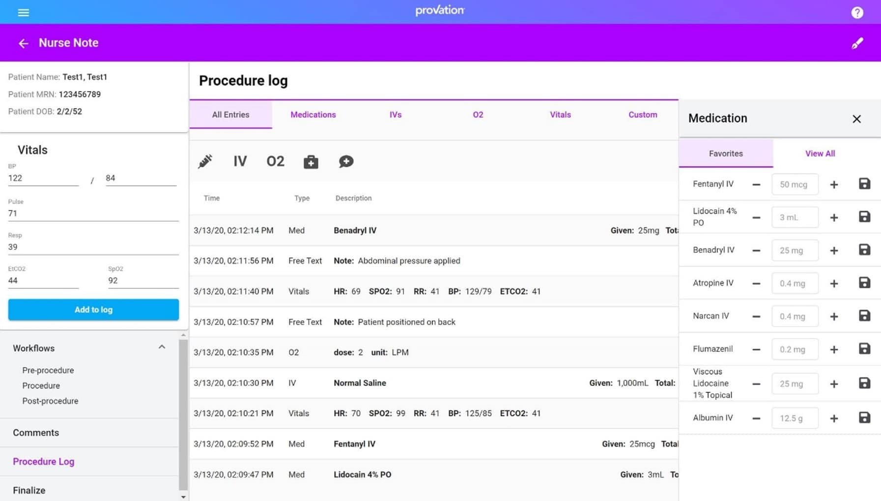This screenshot has height=501, width=881.
Task: Click the Pulse input field
Action: pos(93,213)
